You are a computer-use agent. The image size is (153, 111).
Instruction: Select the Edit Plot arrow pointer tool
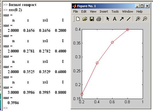click(108, 19)
